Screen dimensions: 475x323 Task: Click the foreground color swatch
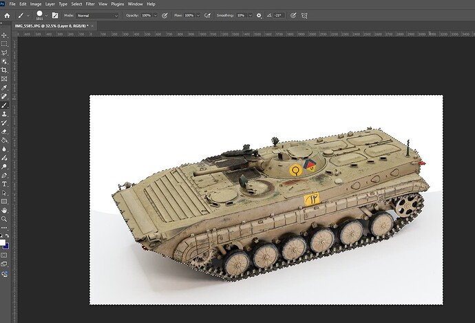3,242
